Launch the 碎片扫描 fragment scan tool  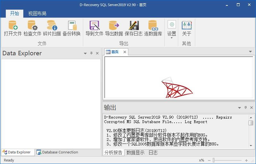tap(52, 28)
